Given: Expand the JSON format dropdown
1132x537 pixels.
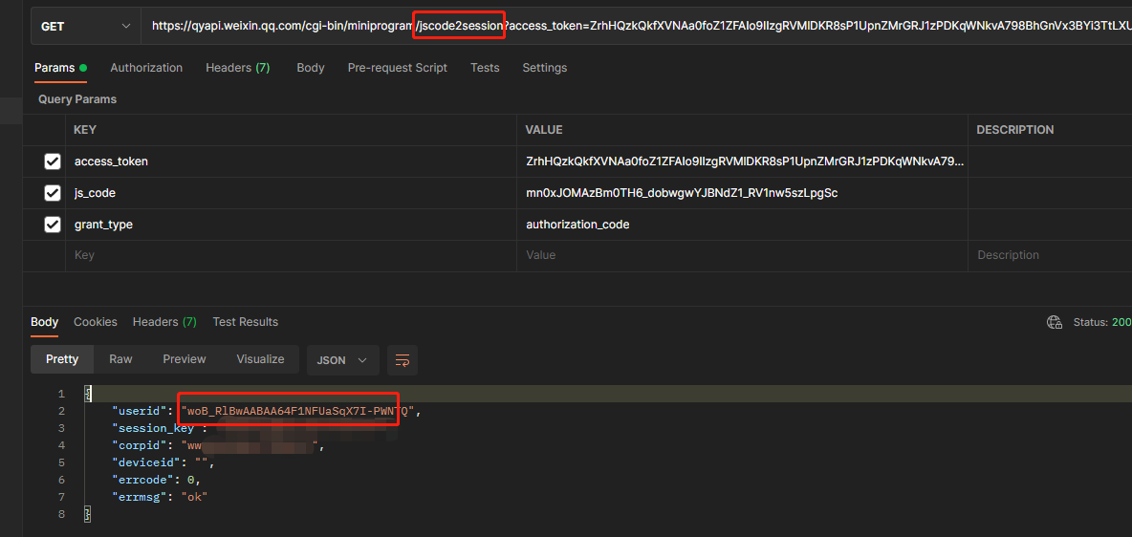Looking at the screenshot, I should click(341, 360).
